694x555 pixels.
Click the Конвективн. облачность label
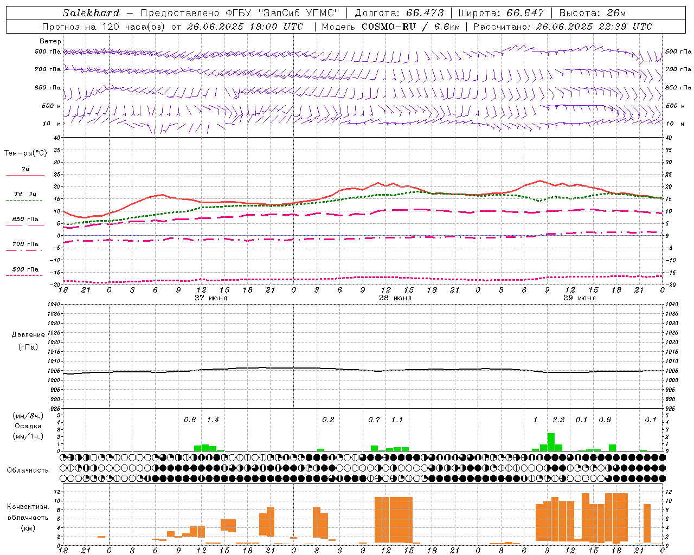(28, 512)
